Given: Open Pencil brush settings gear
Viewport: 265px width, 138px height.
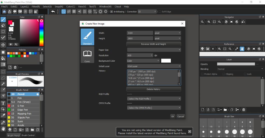Looking at the screenshot, I should tap(38, 94).
